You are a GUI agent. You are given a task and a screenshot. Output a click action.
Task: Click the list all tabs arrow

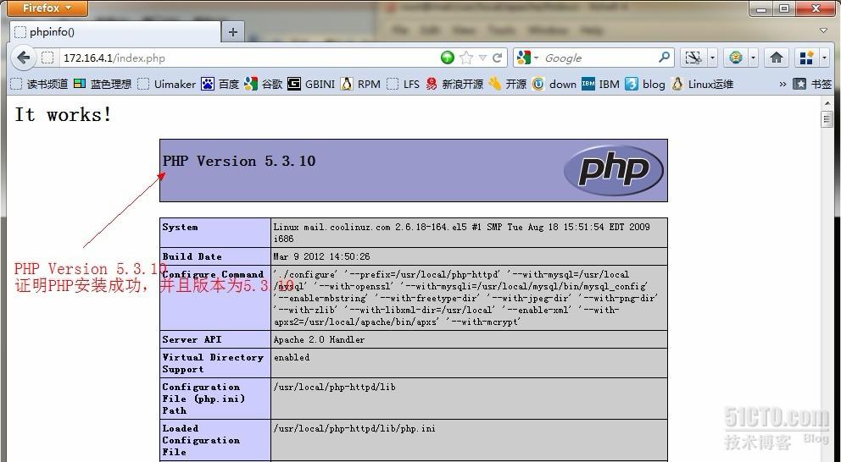[x=824, y=30]
